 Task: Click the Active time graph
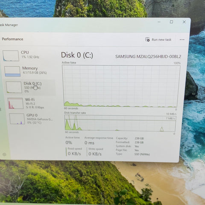pos(121,86)
